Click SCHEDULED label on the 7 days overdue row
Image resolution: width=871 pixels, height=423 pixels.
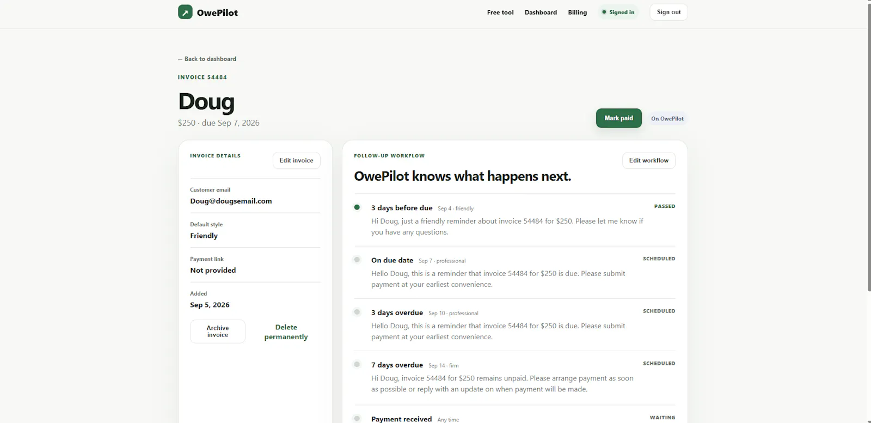[x=659, y=363]
